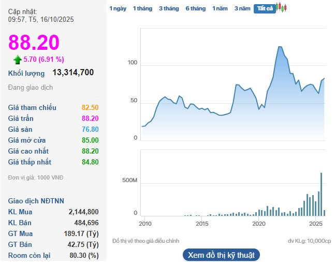Switch chart to '1 tháng' range
The width and height of the screenshot is (335, 262).
[x=142, y=8]
